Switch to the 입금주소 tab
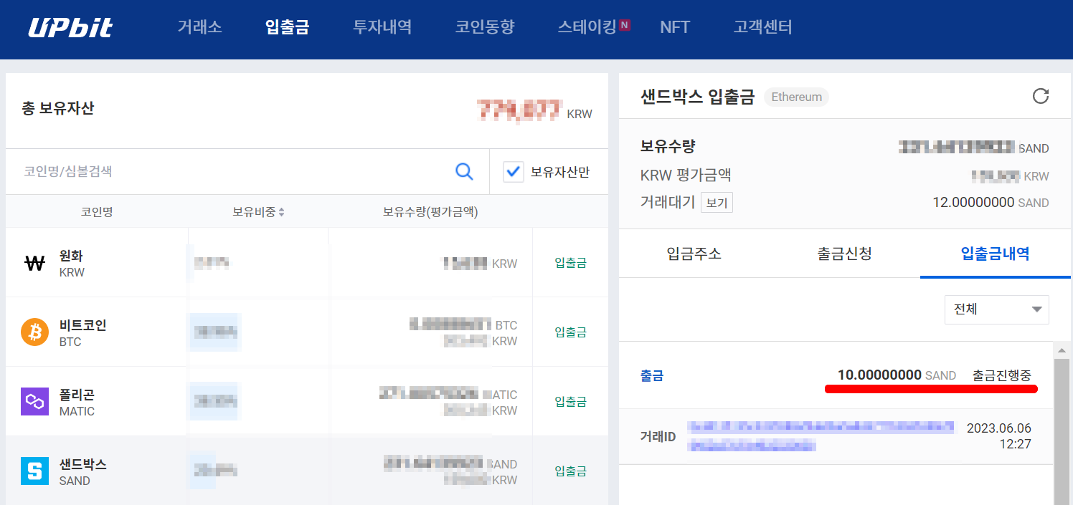1073x505 pixels. (x=694, y=254)
